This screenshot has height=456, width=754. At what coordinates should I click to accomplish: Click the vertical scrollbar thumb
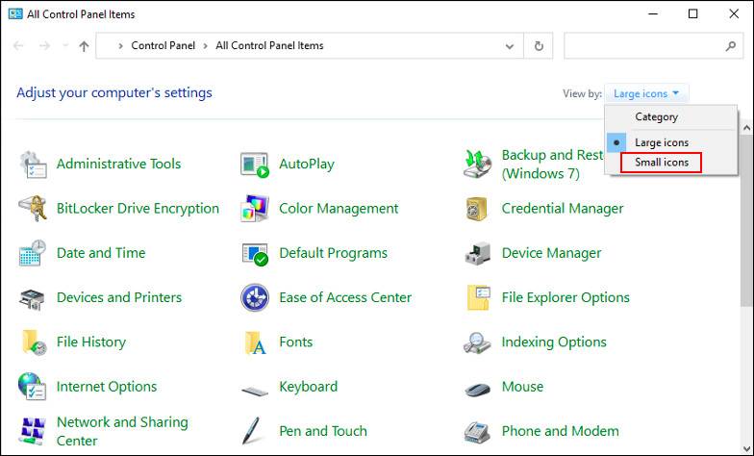pyautogui.click(x=746, y=219)
